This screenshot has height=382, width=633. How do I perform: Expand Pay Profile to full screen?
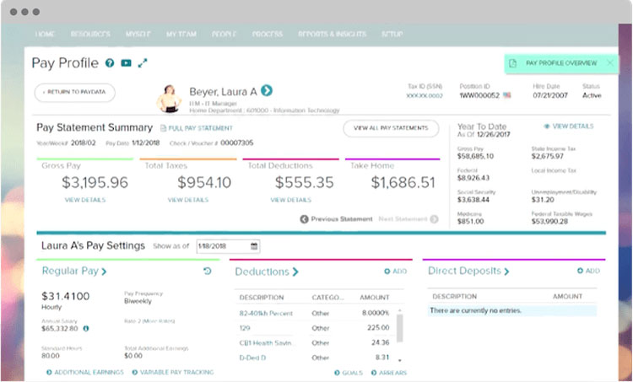143,63
